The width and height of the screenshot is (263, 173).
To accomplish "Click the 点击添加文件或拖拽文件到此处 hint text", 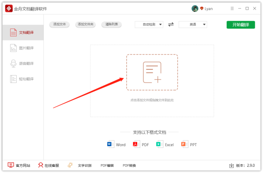I will coord(152,100).
